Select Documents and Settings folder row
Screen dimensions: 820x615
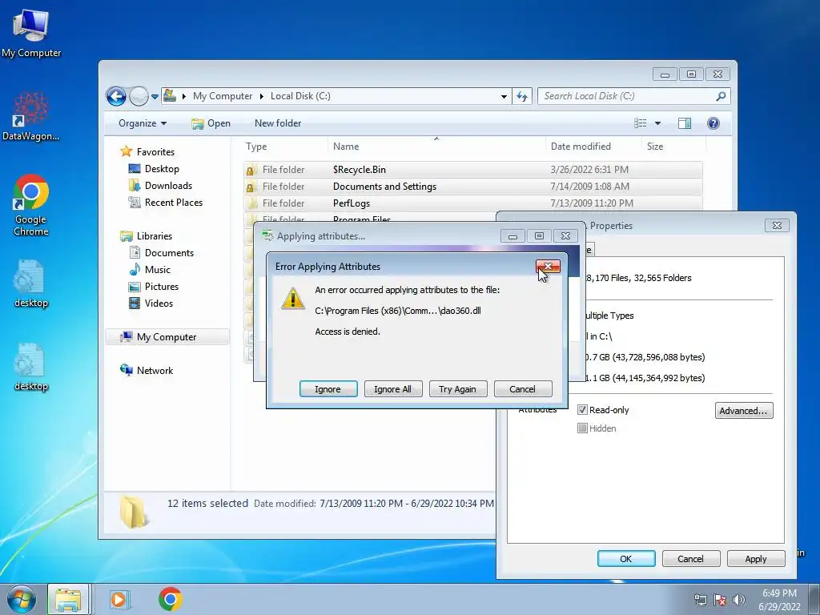pyautogui.click(x=472, y=186)
